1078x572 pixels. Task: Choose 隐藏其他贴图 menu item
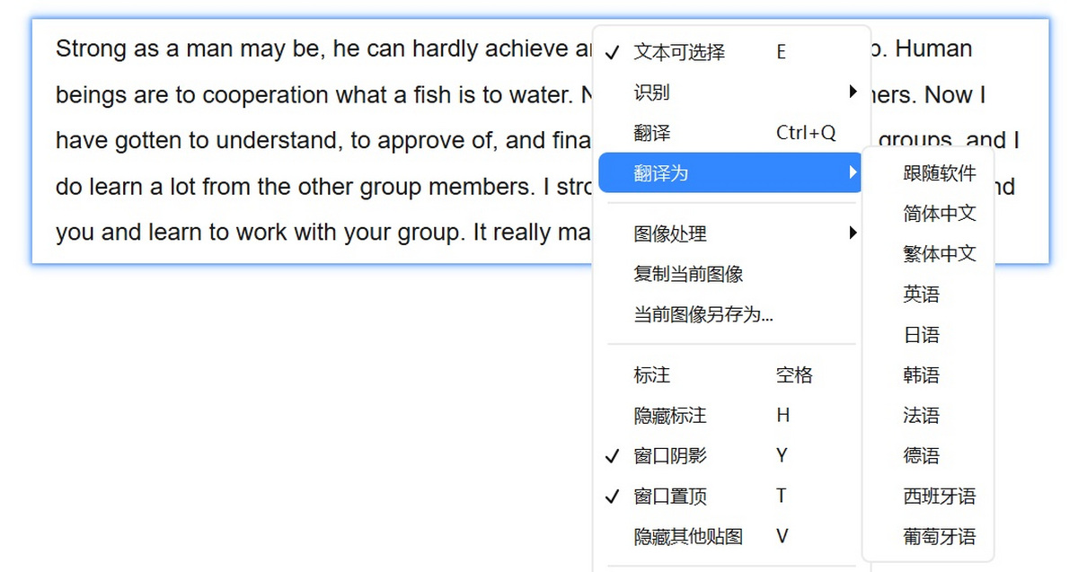click(x=688, y=537)
